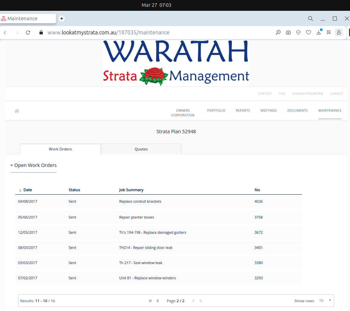Viewport: 350px width, 311px height.
Task: Click the Strata Plan 52948 heading
Action: [x=176, y=132]
